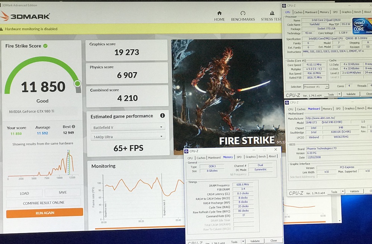Select Mainboard tab in top CPU-Z window
Image resolution: width=372 pixels, height=244 pixels.
311,12
